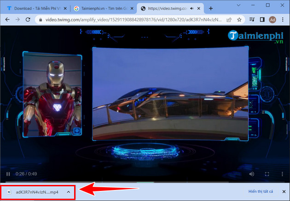Click the address bar URL
Image resolution: width=290 pixels, height=201 pixels.
coord(133,20)
